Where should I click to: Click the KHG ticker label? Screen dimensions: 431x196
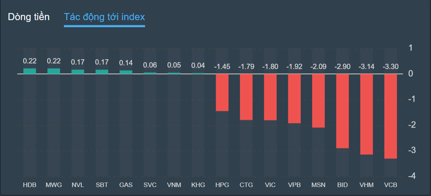(198, 185)
